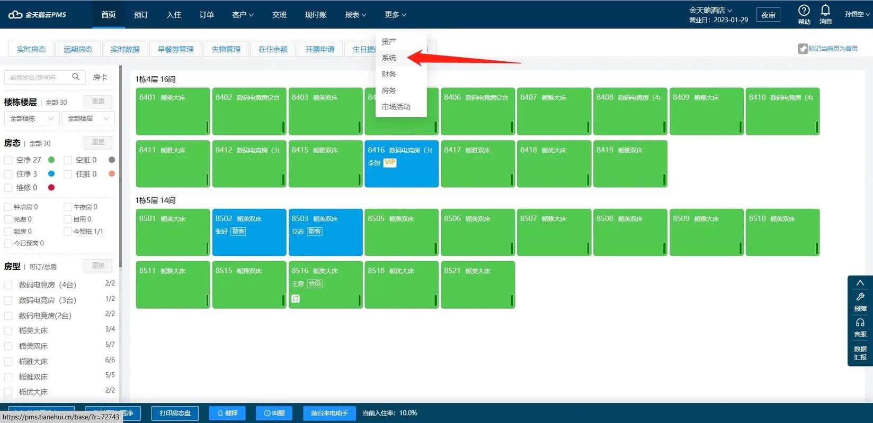The width and height of the screenshot is (873, 423).
Task: Open room card 8416 occupied by 李贺
Action: [402, 163]
